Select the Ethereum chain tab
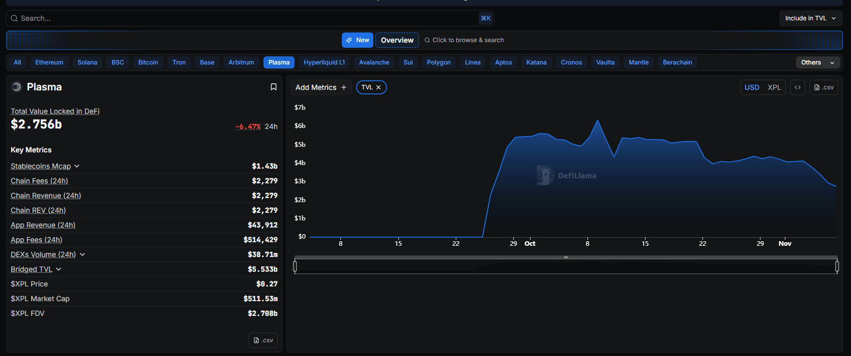The width and height of the screenshot is (851, 356). [49, 62]
